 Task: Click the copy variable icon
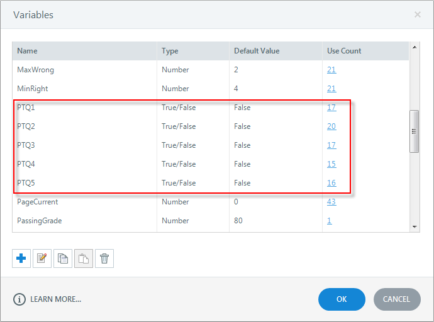pyautogui.click(x=63, y=258)
